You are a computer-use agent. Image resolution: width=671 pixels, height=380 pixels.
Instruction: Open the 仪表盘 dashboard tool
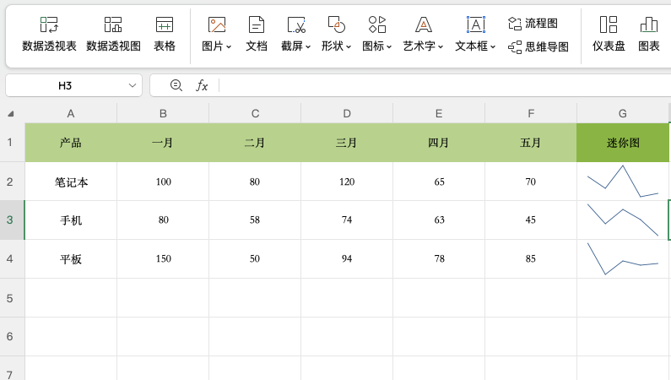pos(609,35)
